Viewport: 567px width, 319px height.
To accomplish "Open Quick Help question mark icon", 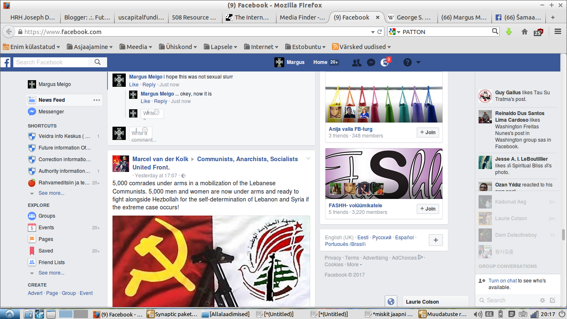I will coord(408,62).
